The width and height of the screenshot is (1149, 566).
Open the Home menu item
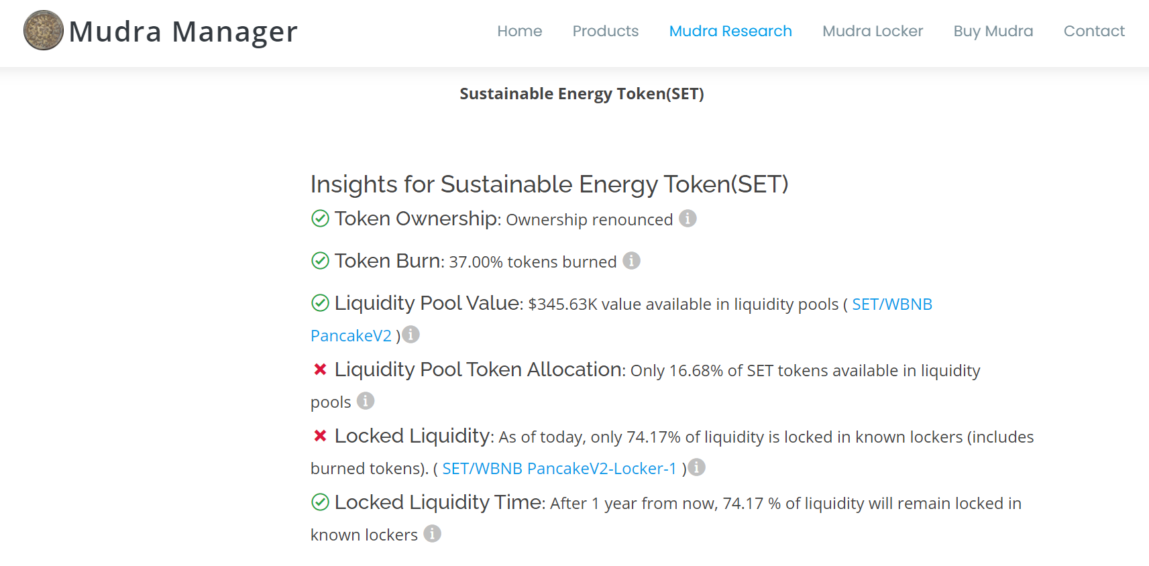point(520,31)
